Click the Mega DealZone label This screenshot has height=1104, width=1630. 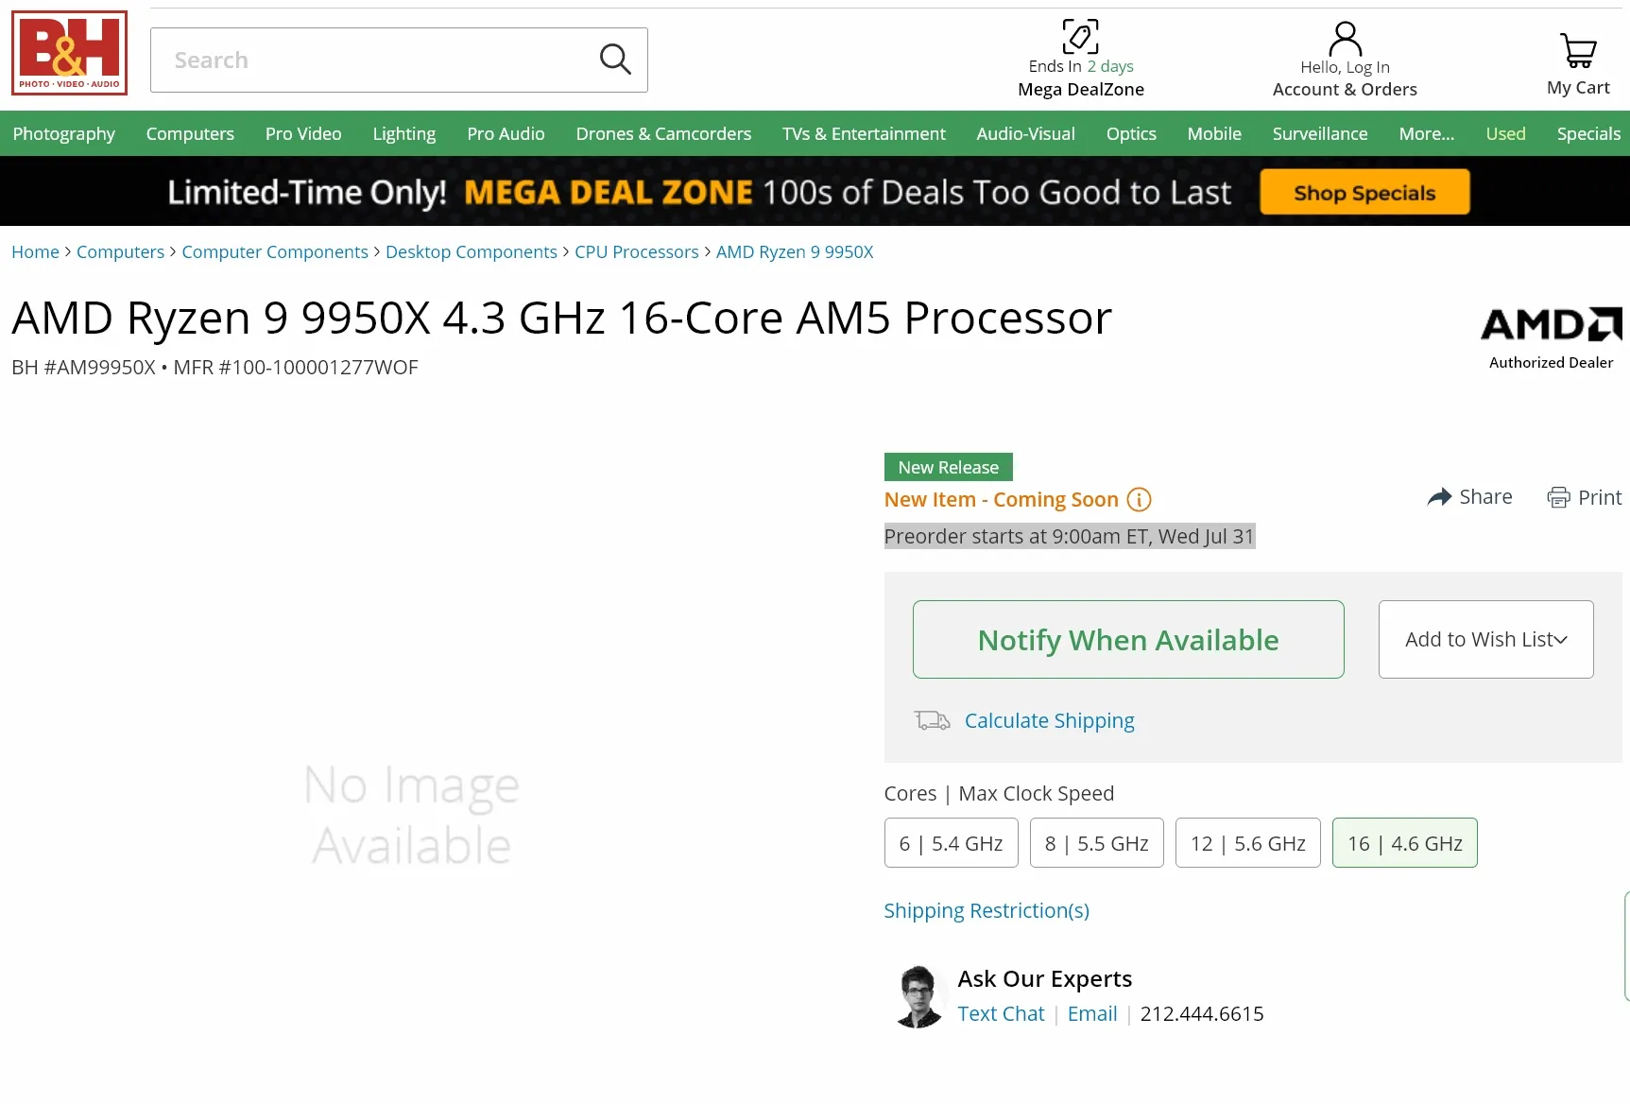1081,89
